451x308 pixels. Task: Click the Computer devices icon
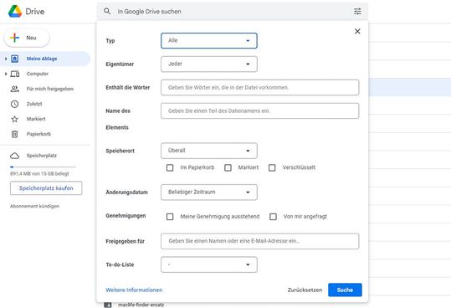click(15, 74)
